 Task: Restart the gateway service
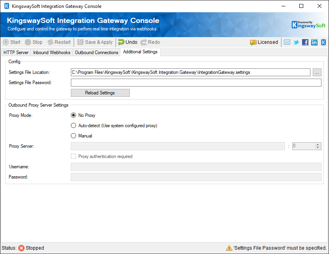tap(59, 42)
